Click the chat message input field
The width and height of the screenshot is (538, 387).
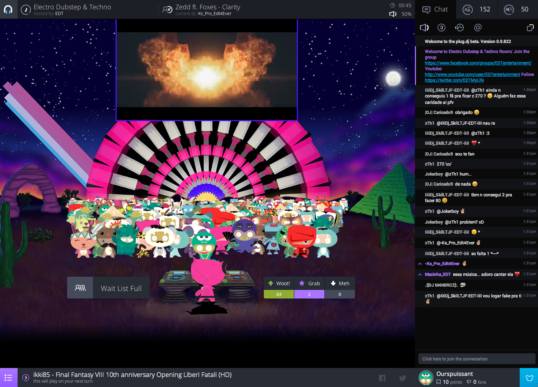click(x=476, y=359)
